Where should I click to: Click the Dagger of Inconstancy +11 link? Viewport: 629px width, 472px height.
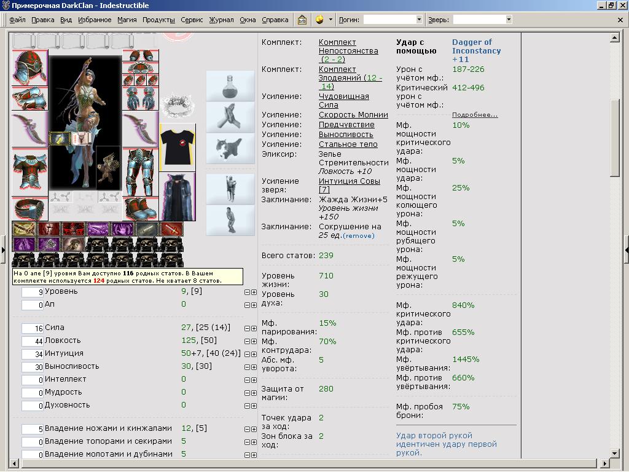tap(476, 50)
